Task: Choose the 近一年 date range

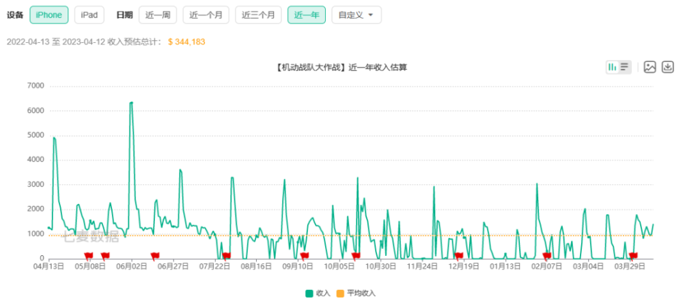Action: pyautogui.click(x=307, y=15)
